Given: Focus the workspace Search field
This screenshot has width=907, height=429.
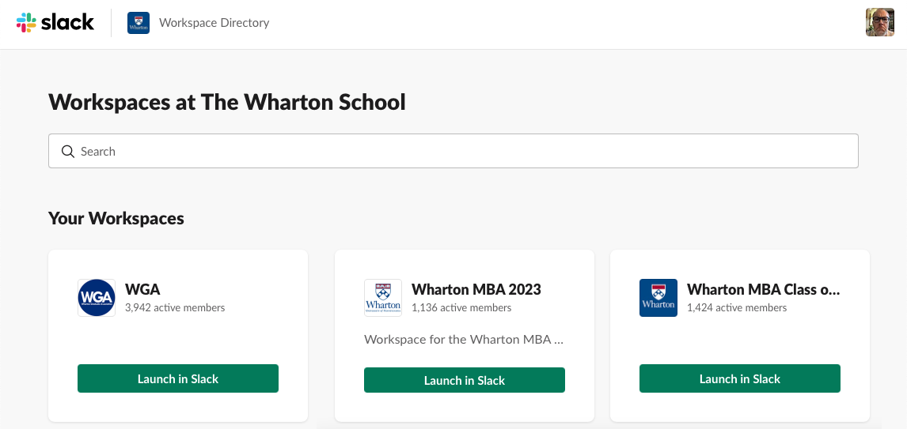Looking at the screenshot, I should 453,151.
